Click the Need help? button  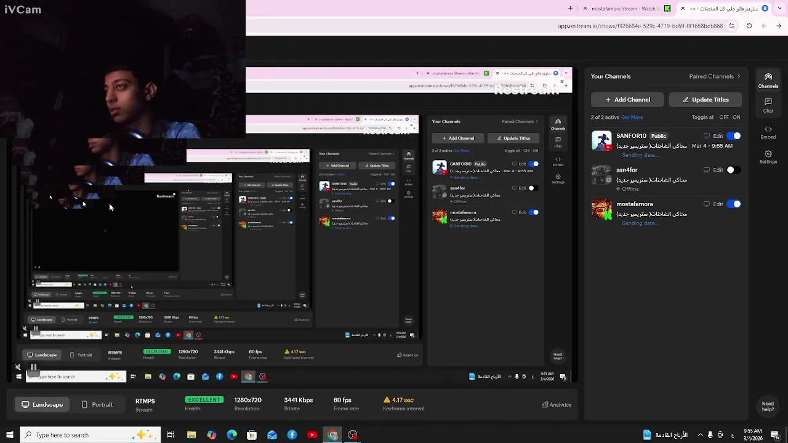768,407
